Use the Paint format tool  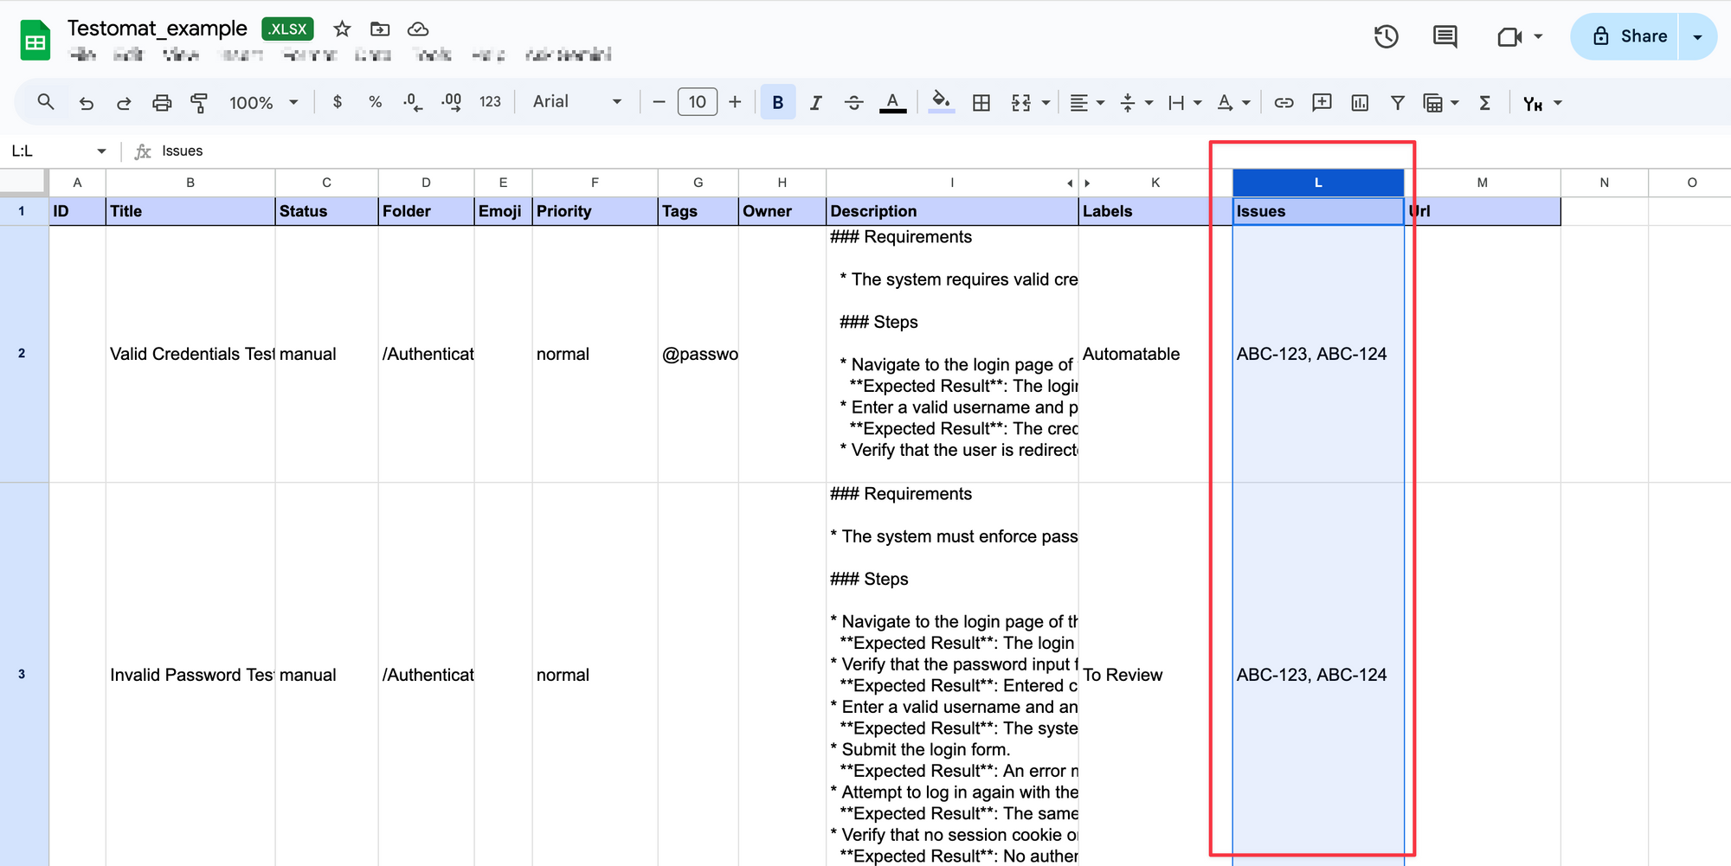(199, 102)
